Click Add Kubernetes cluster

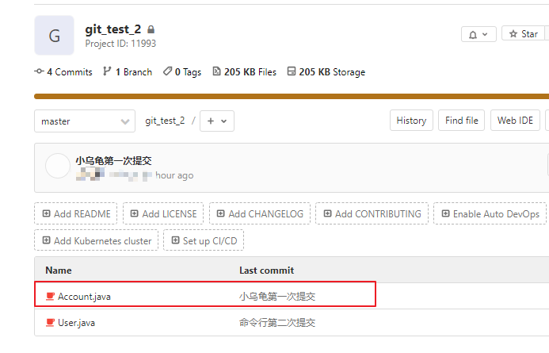pyautogui.click(x=97, y=240)
